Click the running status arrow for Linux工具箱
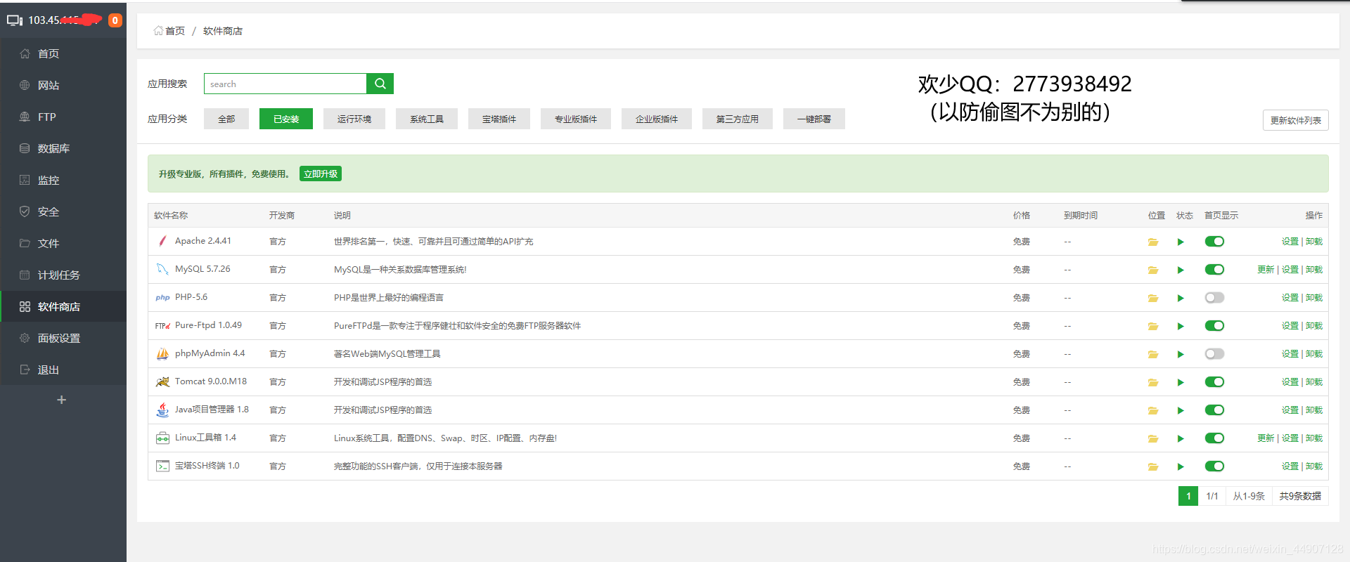The height and width of the screenshot is (562, 1350). pyautogui.click(x=1181, y=438)
